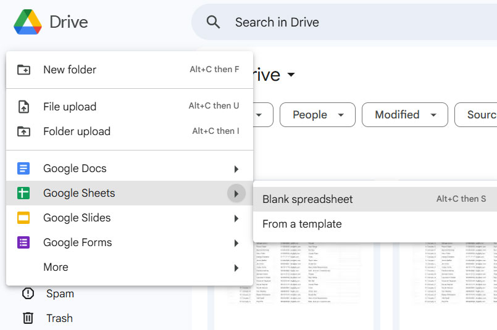This screenshot has height=330, width=497.
Task: Open the Source filter dropdown
Action: [x=476, y=115]
